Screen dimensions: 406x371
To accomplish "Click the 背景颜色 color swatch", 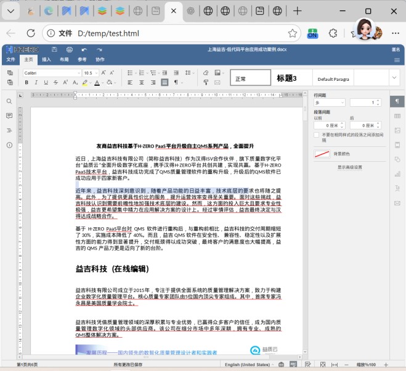I will [322, 154].
